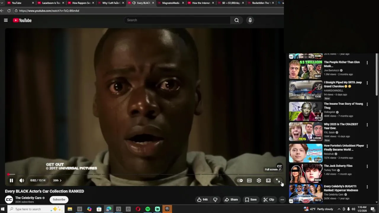This screenshot has width=379, height=213.
Task: Open the notification center icon
Action: 373,209
